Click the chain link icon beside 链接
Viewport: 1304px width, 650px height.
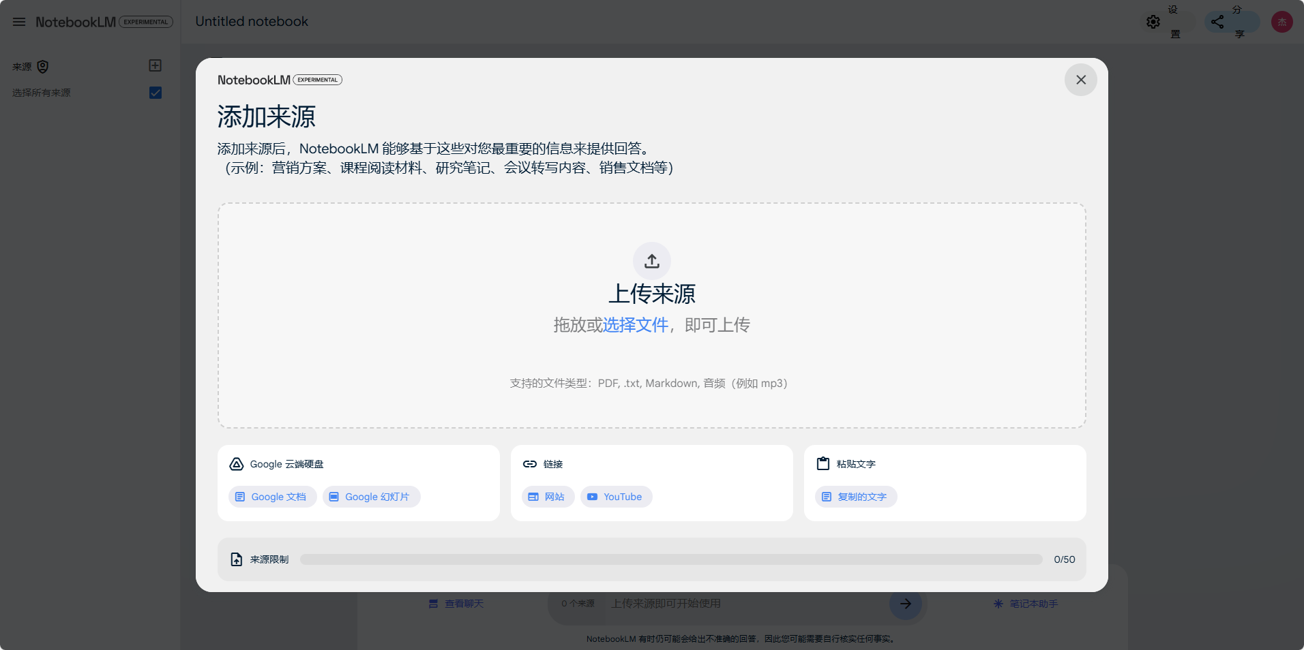[530, 464]
